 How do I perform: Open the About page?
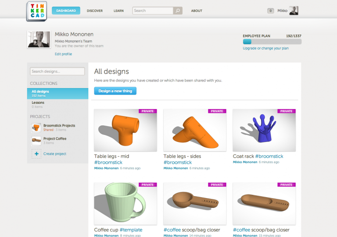[x=197, y=11]
